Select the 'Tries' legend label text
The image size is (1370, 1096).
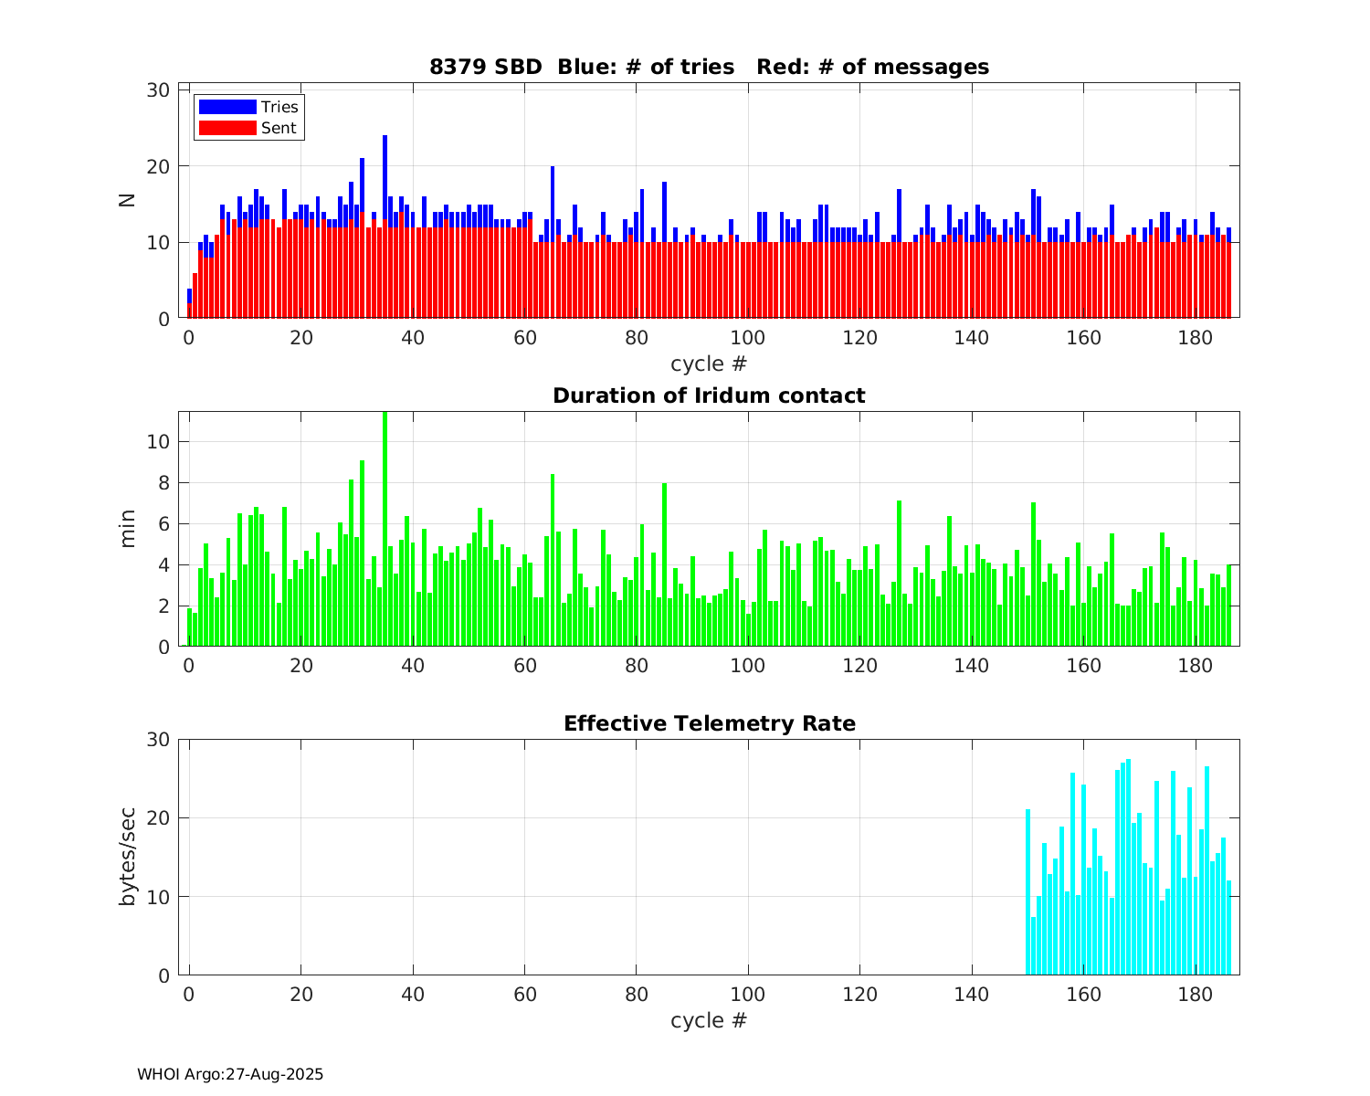[279, 107]
